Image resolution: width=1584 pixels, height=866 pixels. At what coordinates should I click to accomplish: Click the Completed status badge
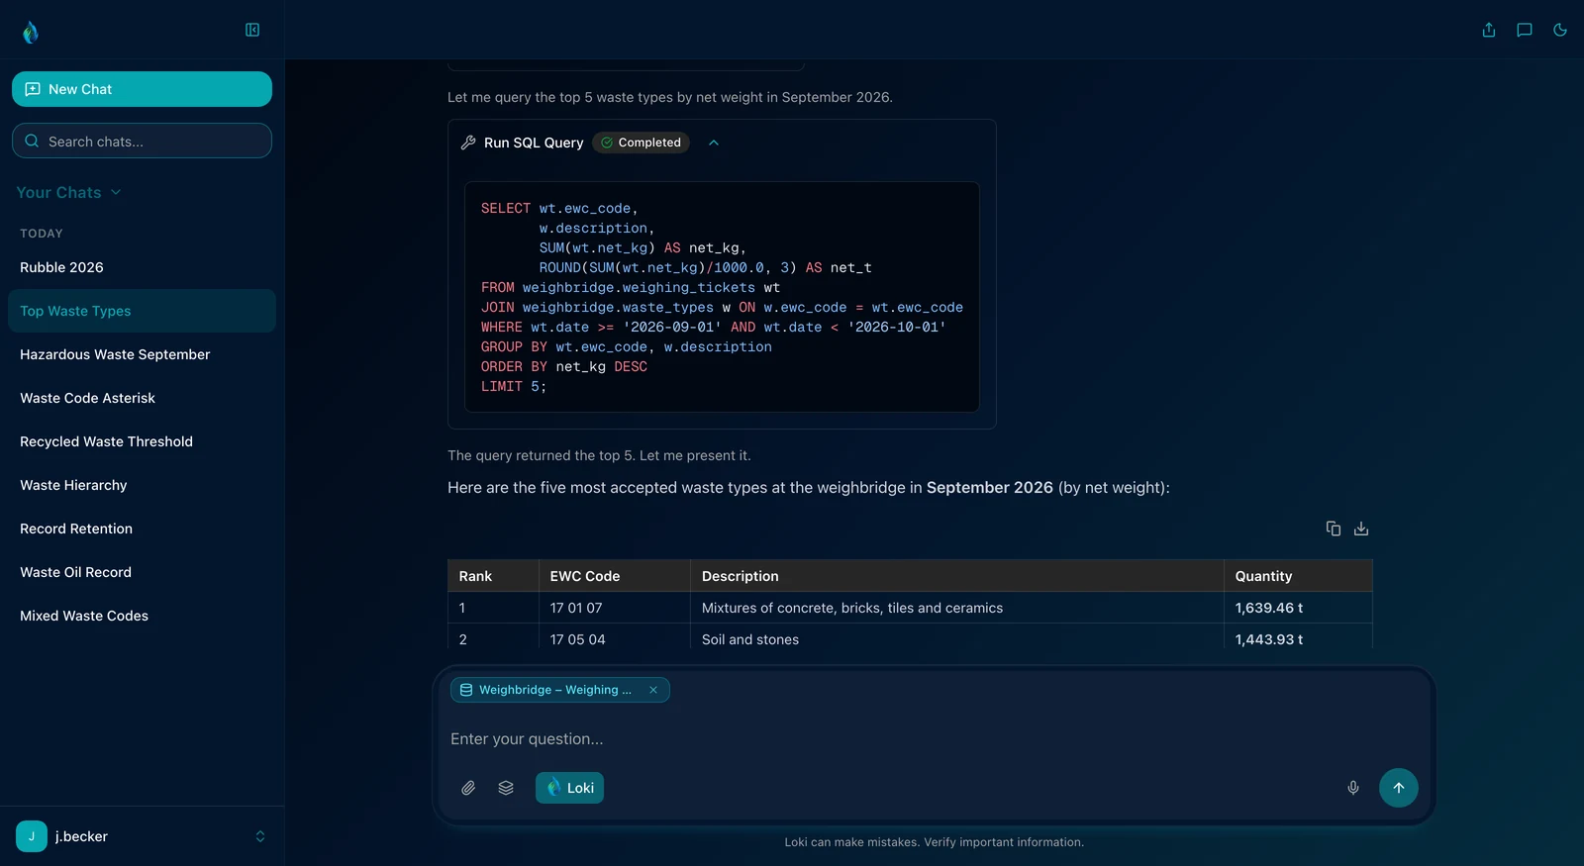tap(642, 143)
